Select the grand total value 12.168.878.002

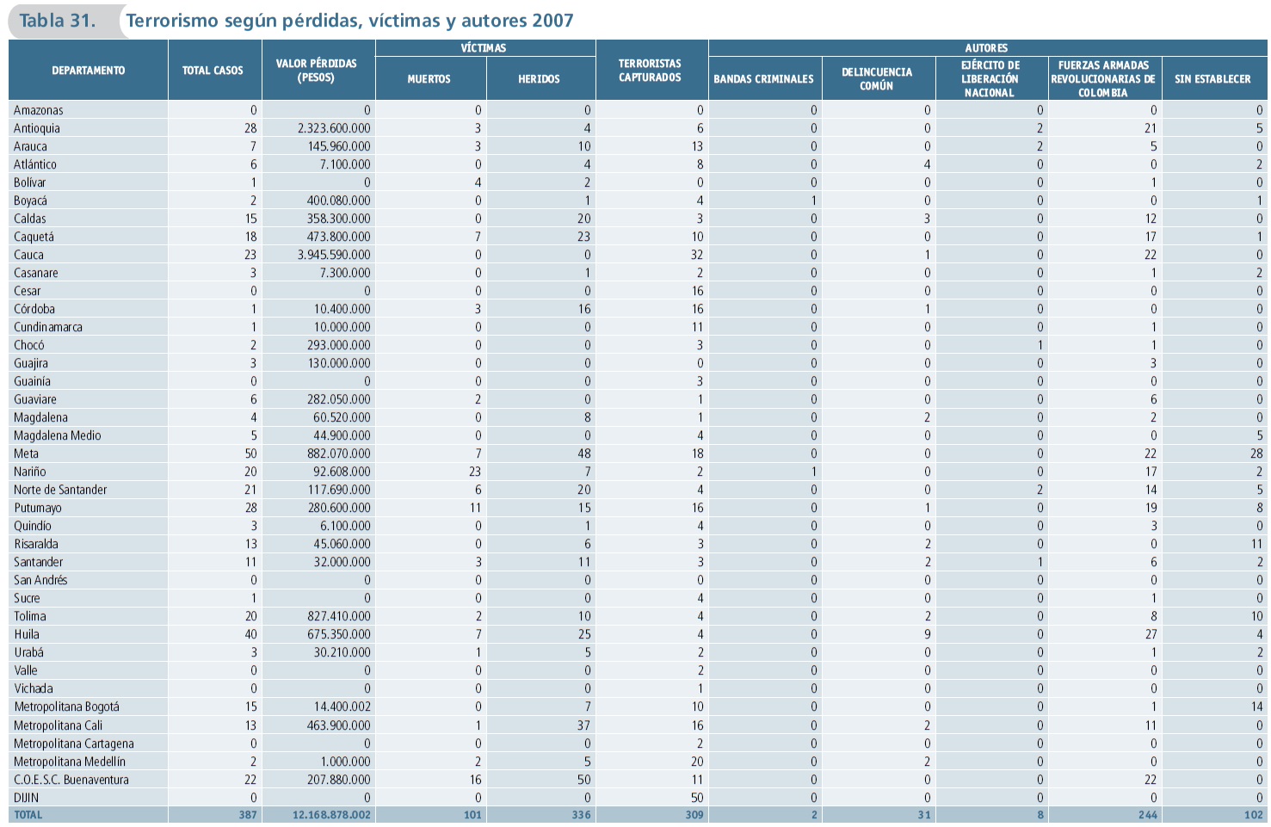(x=331, y=815)
